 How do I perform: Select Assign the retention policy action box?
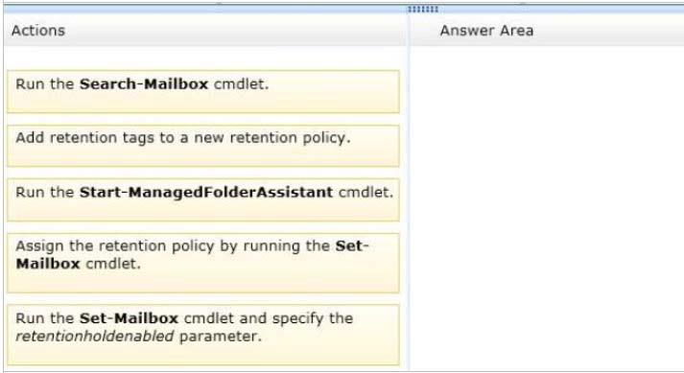[203, 263]
